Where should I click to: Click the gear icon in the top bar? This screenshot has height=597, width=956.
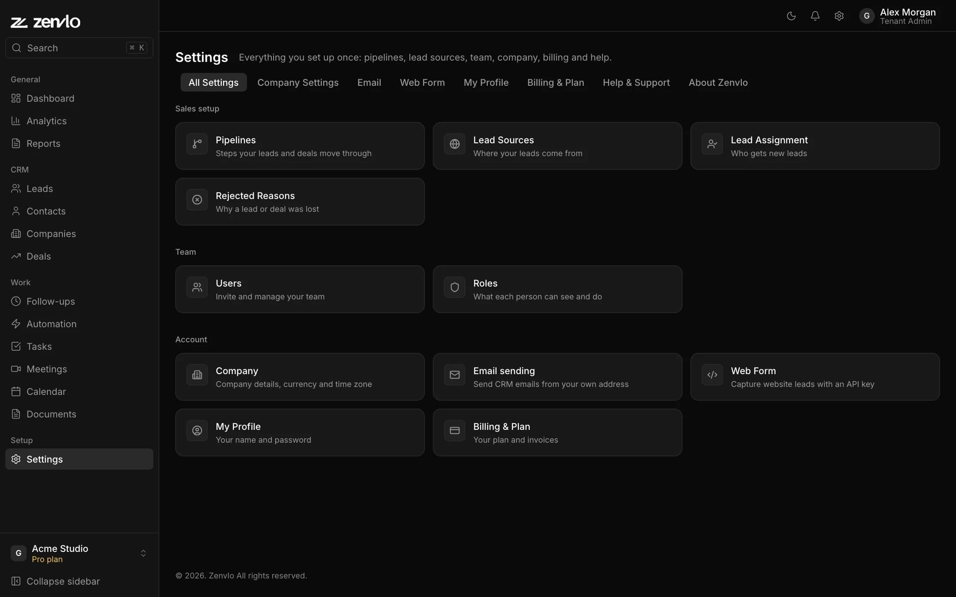click(x=839, y=16)
